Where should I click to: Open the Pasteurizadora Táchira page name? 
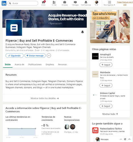click(x=111, y=129)
